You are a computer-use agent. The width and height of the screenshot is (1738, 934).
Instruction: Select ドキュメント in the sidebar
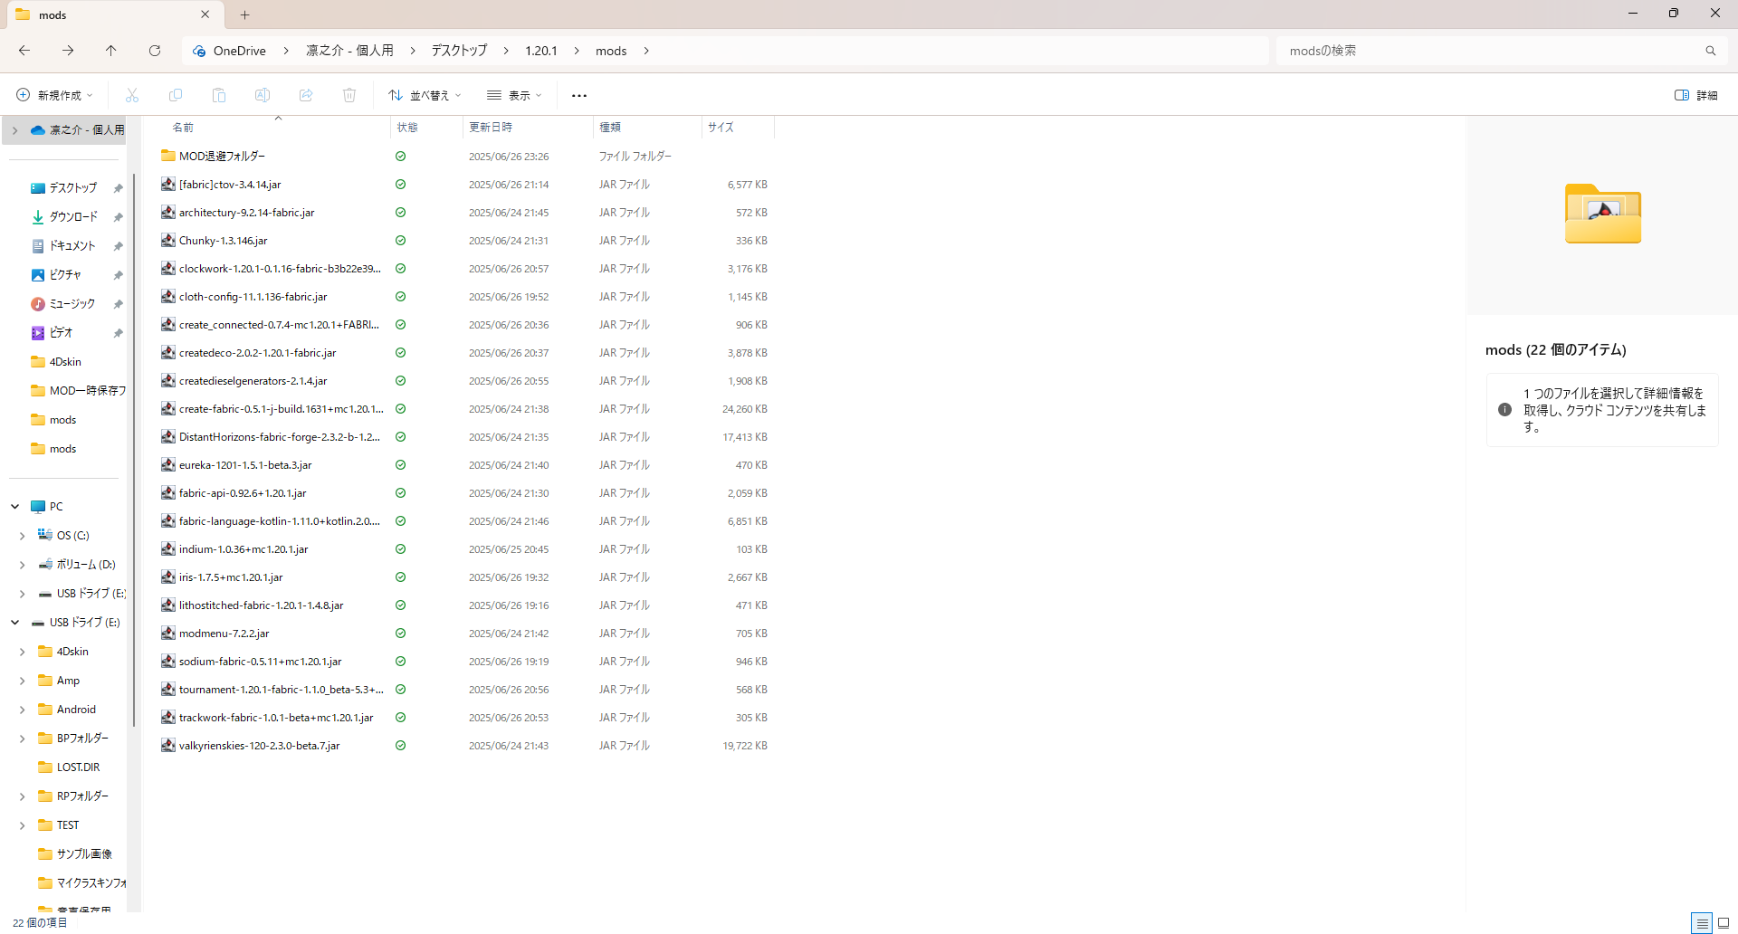point(72,246)
